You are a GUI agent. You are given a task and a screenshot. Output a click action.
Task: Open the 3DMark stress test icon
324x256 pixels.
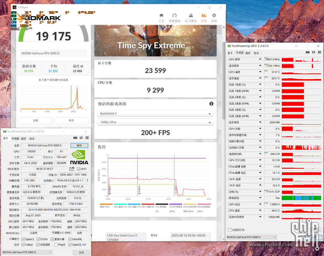[x=191, y=15]
